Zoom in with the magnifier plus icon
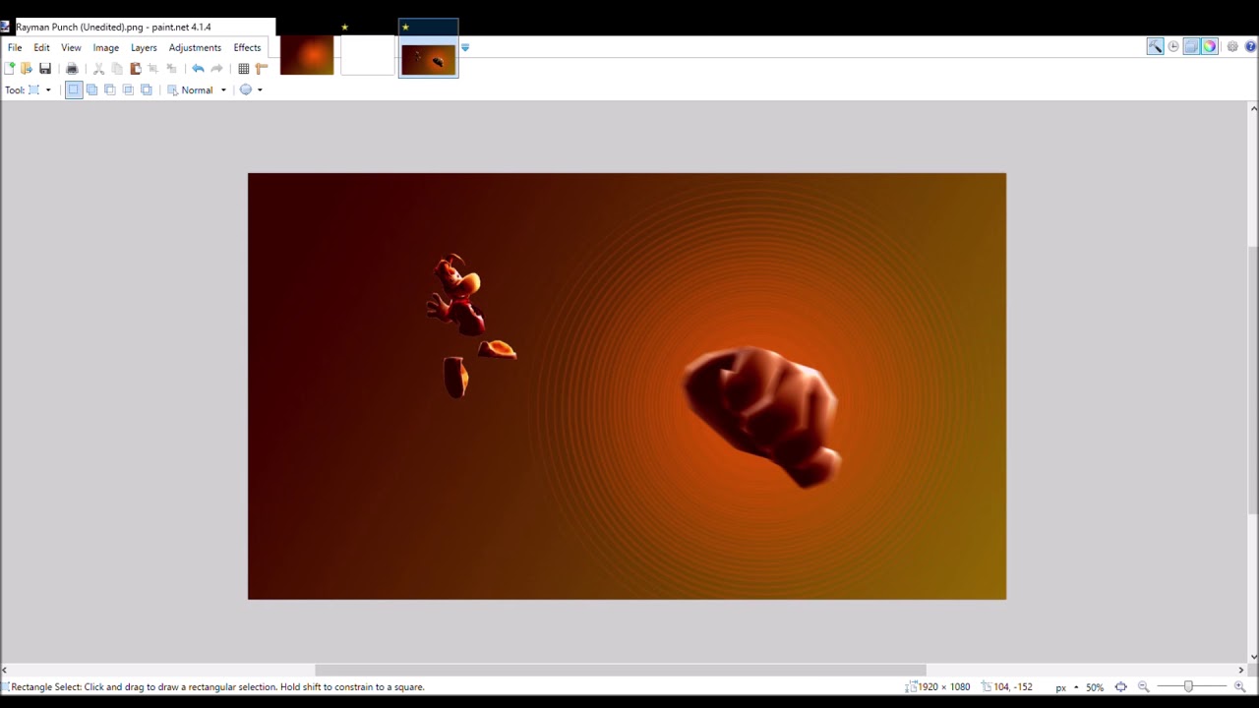1259x708 pixels. (1239, 687)
